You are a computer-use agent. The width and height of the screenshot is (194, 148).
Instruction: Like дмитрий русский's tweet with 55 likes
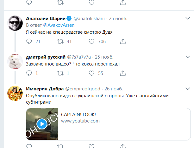click(92, 73)
